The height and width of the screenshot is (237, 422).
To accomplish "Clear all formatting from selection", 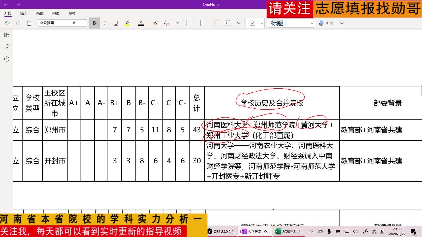I will [x=166, y=23].
